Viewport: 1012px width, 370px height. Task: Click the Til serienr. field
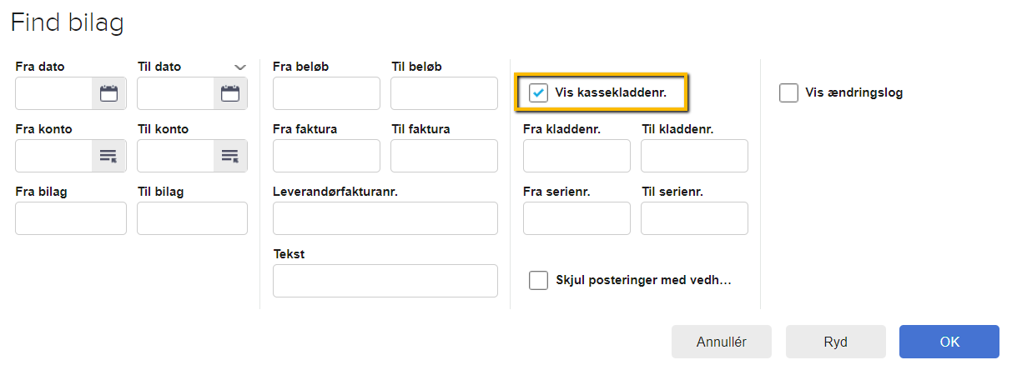(694, 218)
